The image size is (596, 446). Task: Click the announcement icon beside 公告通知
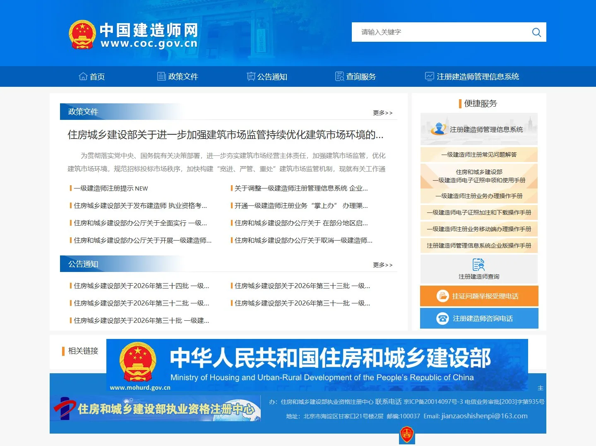tap(251, 76)
